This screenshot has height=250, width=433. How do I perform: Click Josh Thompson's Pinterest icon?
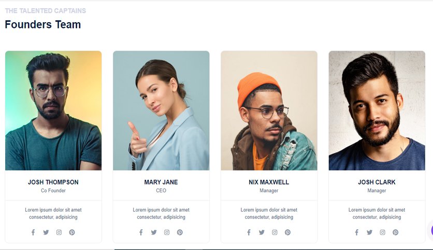coord(72,232)
